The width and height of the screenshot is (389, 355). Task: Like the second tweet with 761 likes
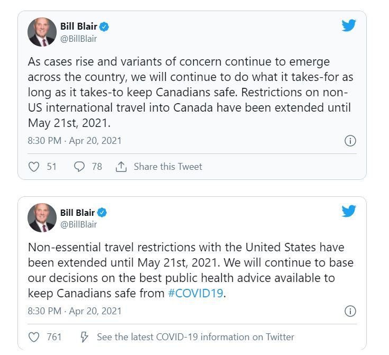point(34,337)
